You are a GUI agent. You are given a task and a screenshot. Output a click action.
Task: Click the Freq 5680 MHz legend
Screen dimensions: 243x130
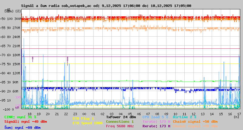(x=120, y=126)
